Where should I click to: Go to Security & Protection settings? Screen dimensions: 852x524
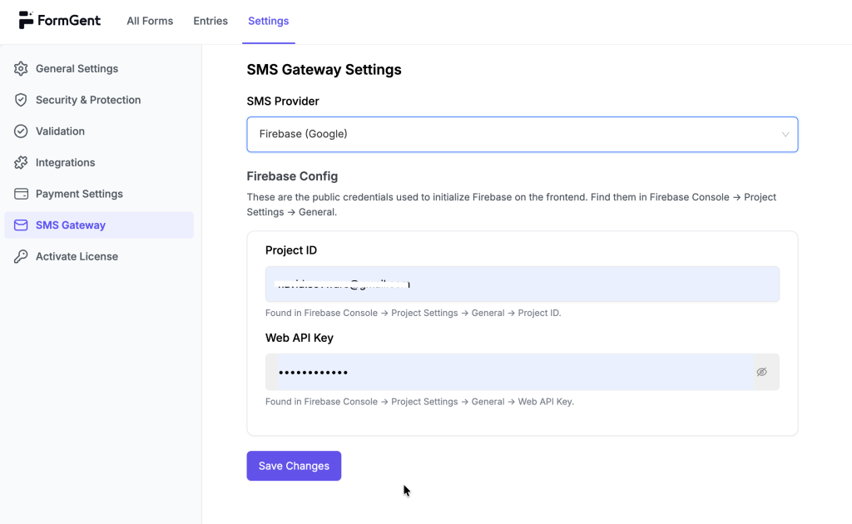(99, 100)
